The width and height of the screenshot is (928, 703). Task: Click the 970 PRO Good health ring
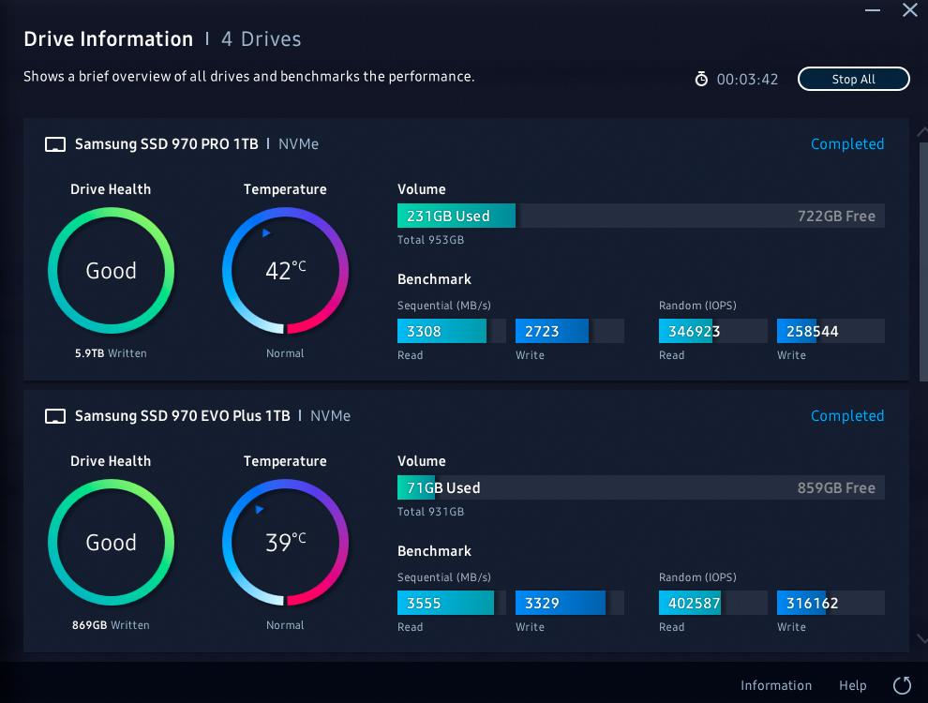click(111, 271)
